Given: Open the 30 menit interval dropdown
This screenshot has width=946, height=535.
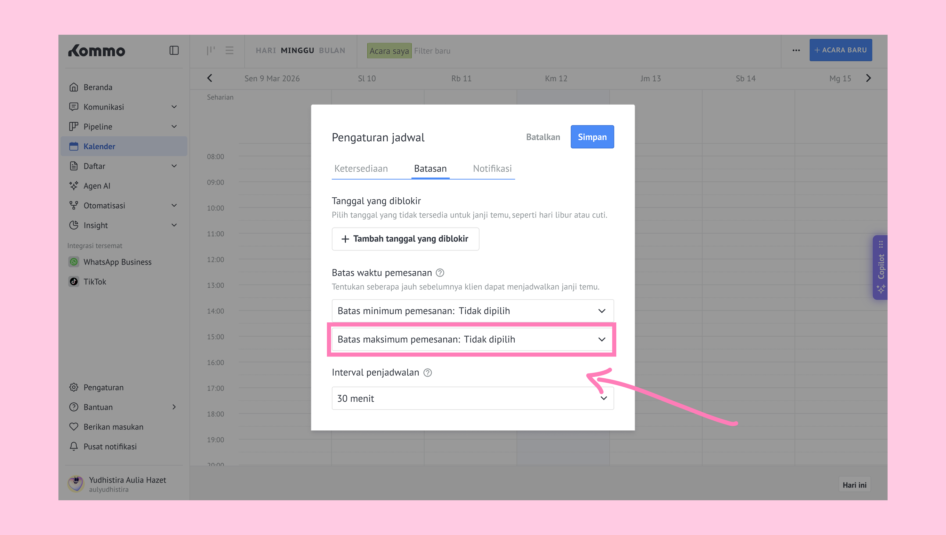Looking at the screenshot, I should point(472,398).
